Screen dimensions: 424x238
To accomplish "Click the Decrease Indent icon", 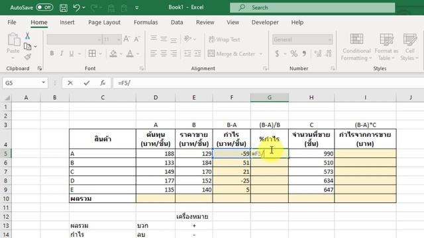I will [x=187, y=54].
